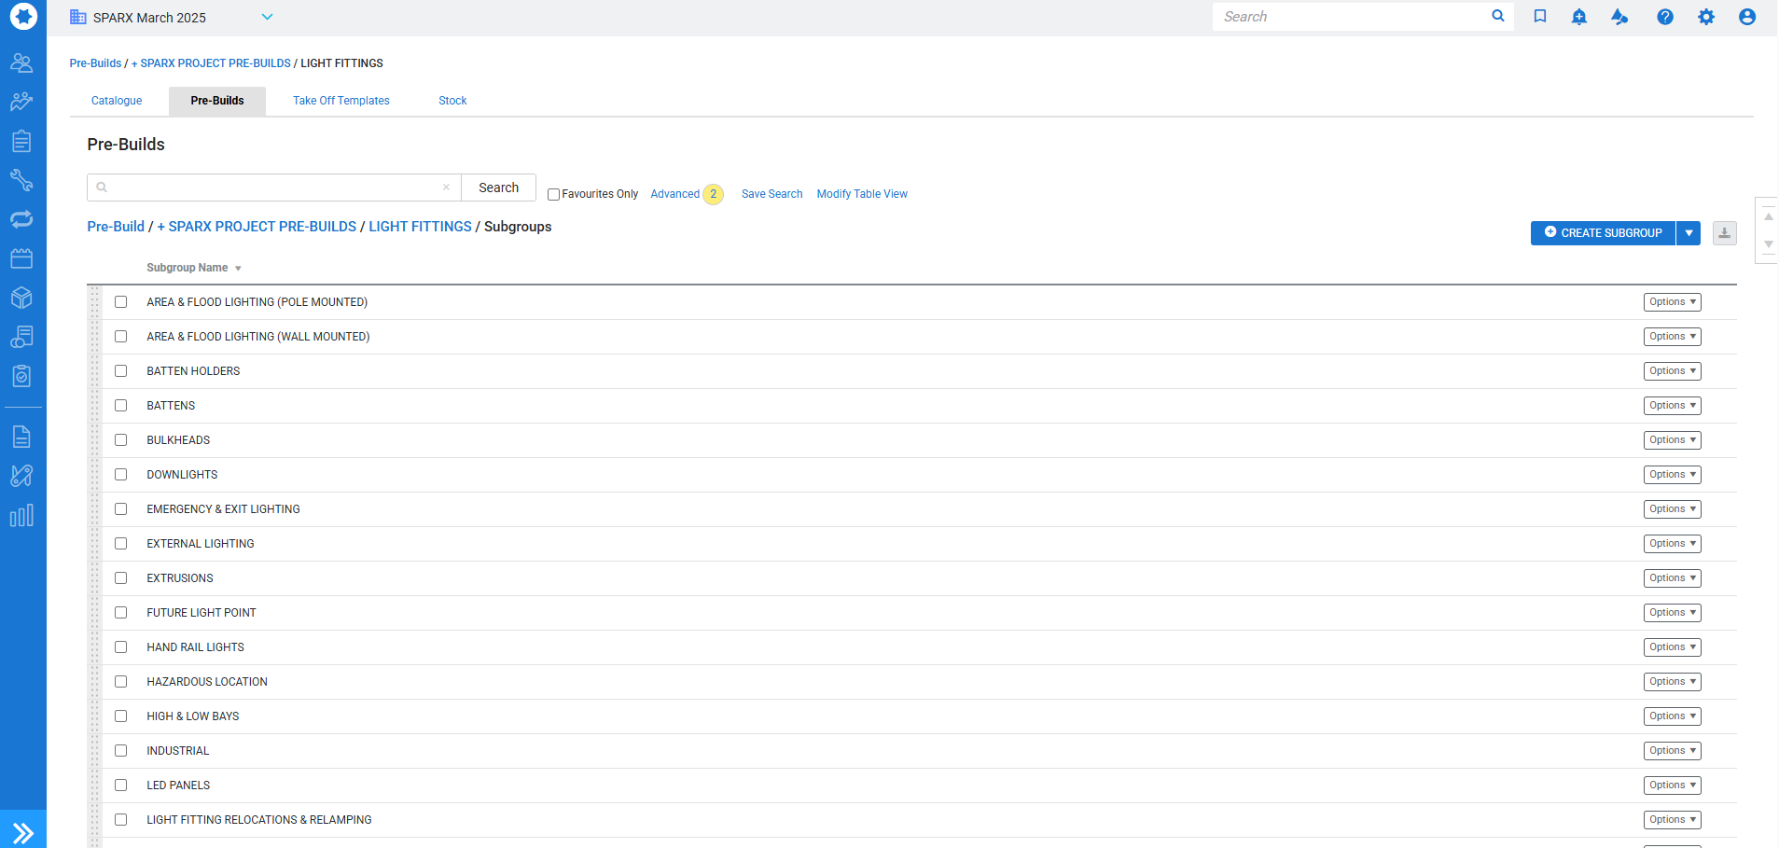The image size is (1779, 848).
Task: Switch to the Catalogue tab
Action: [117, 101]
